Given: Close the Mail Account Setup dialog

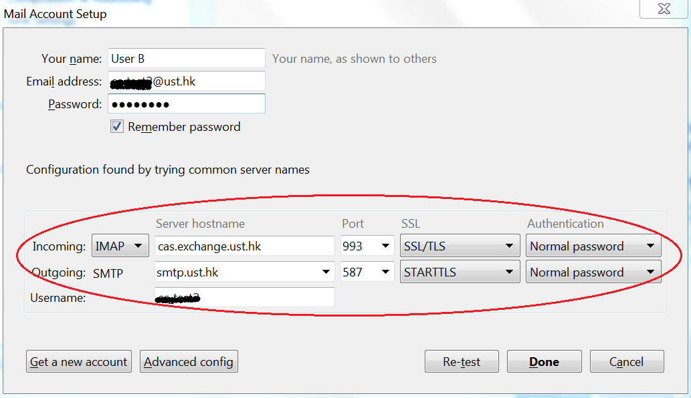Looking at the screenshot, I should [664, 9].
